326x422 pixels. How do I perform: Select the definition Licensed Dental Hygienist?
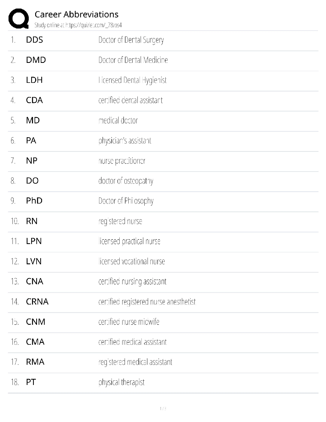(132, 80)
